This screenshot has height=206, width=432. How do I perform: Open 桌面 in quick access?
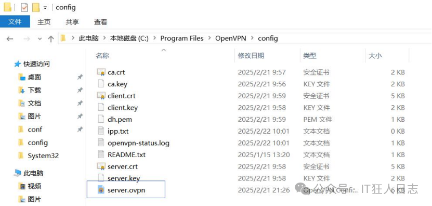(x=34, y=77)
